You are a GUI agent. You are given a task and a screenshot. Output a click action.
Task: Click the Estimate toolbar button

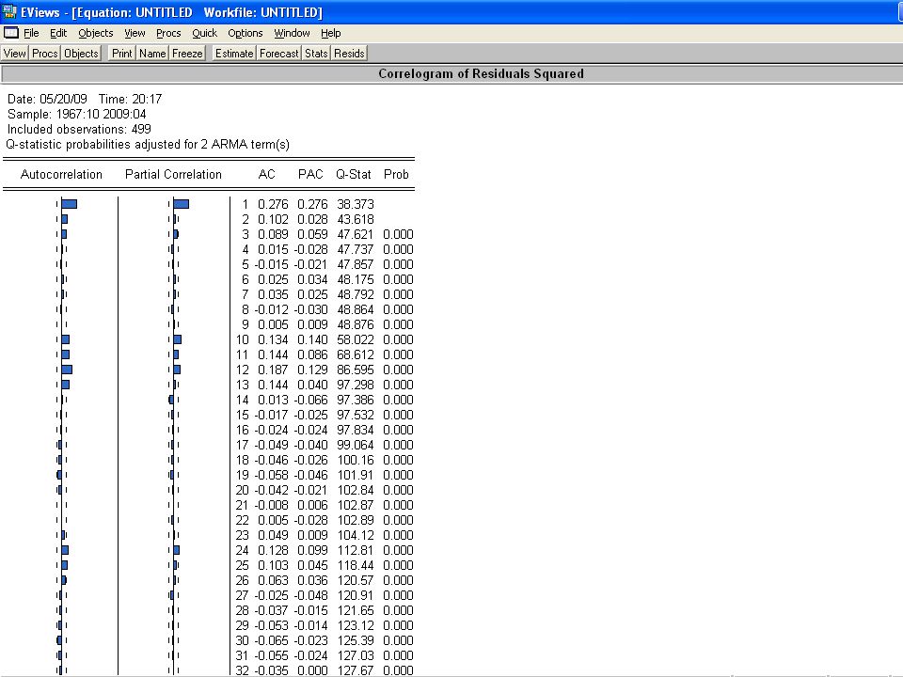[x=234, y=54]
